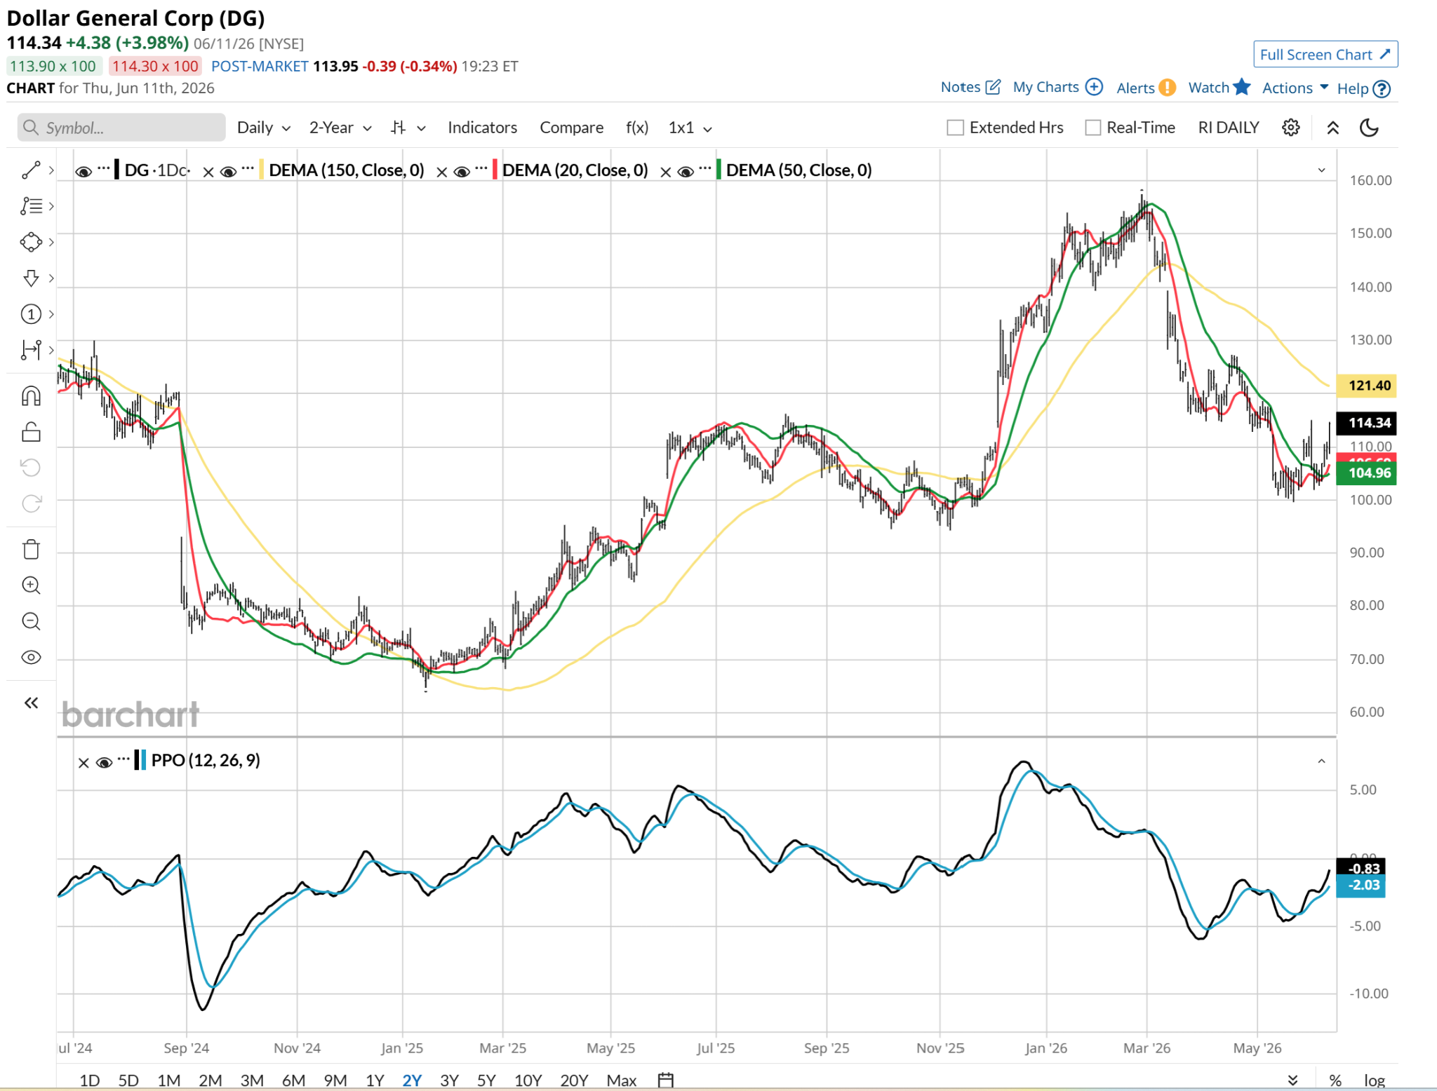Select the 1D range tab
Screen dimensions: 1437x1091
[x=89, y=1080]
